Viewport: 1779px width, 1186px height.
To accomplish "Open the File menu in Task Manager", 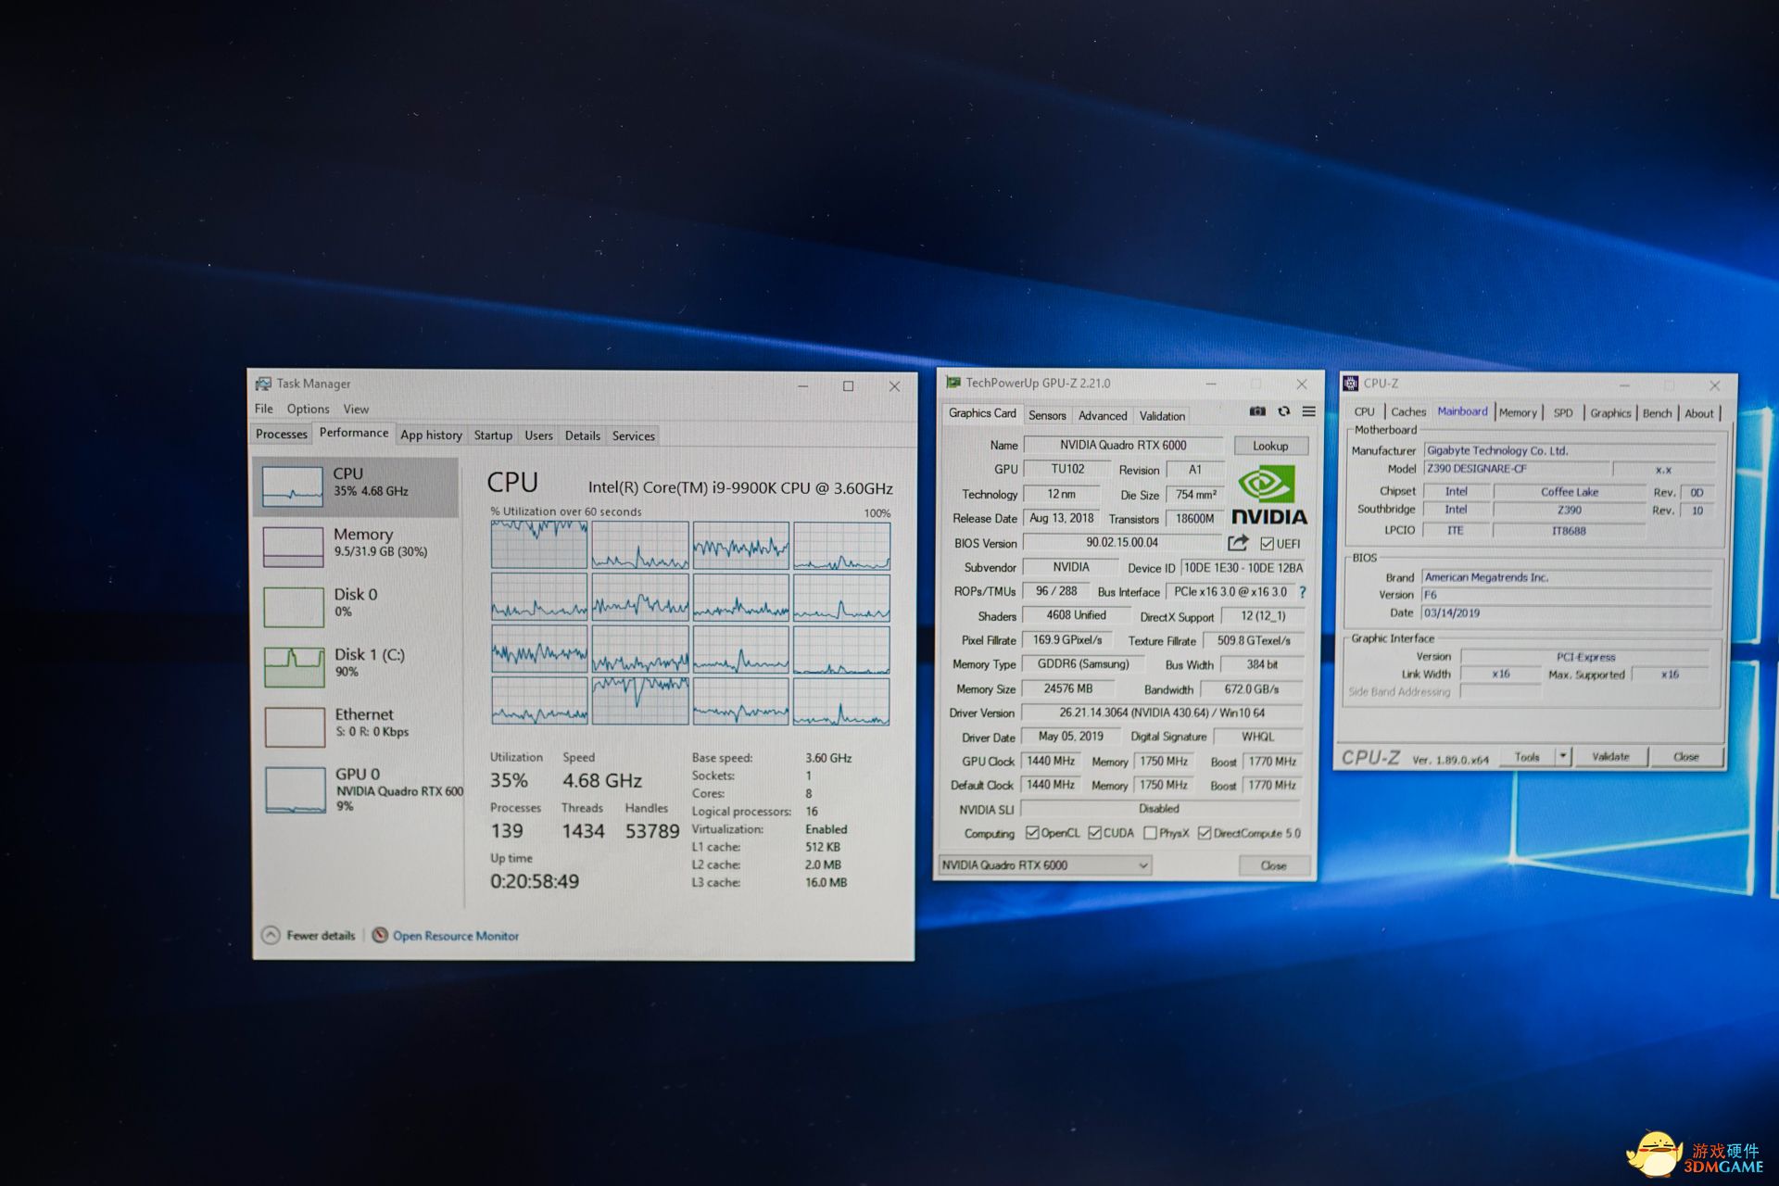I will pos(264,409).
